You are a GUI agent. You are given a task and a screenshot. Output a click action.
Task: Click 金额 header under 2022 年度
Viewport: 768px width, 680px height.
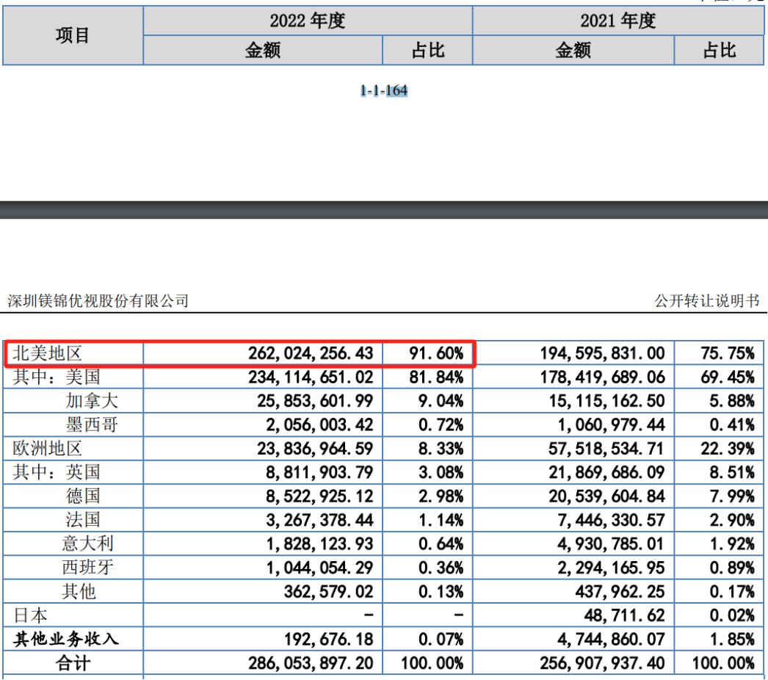pos(263,50)
